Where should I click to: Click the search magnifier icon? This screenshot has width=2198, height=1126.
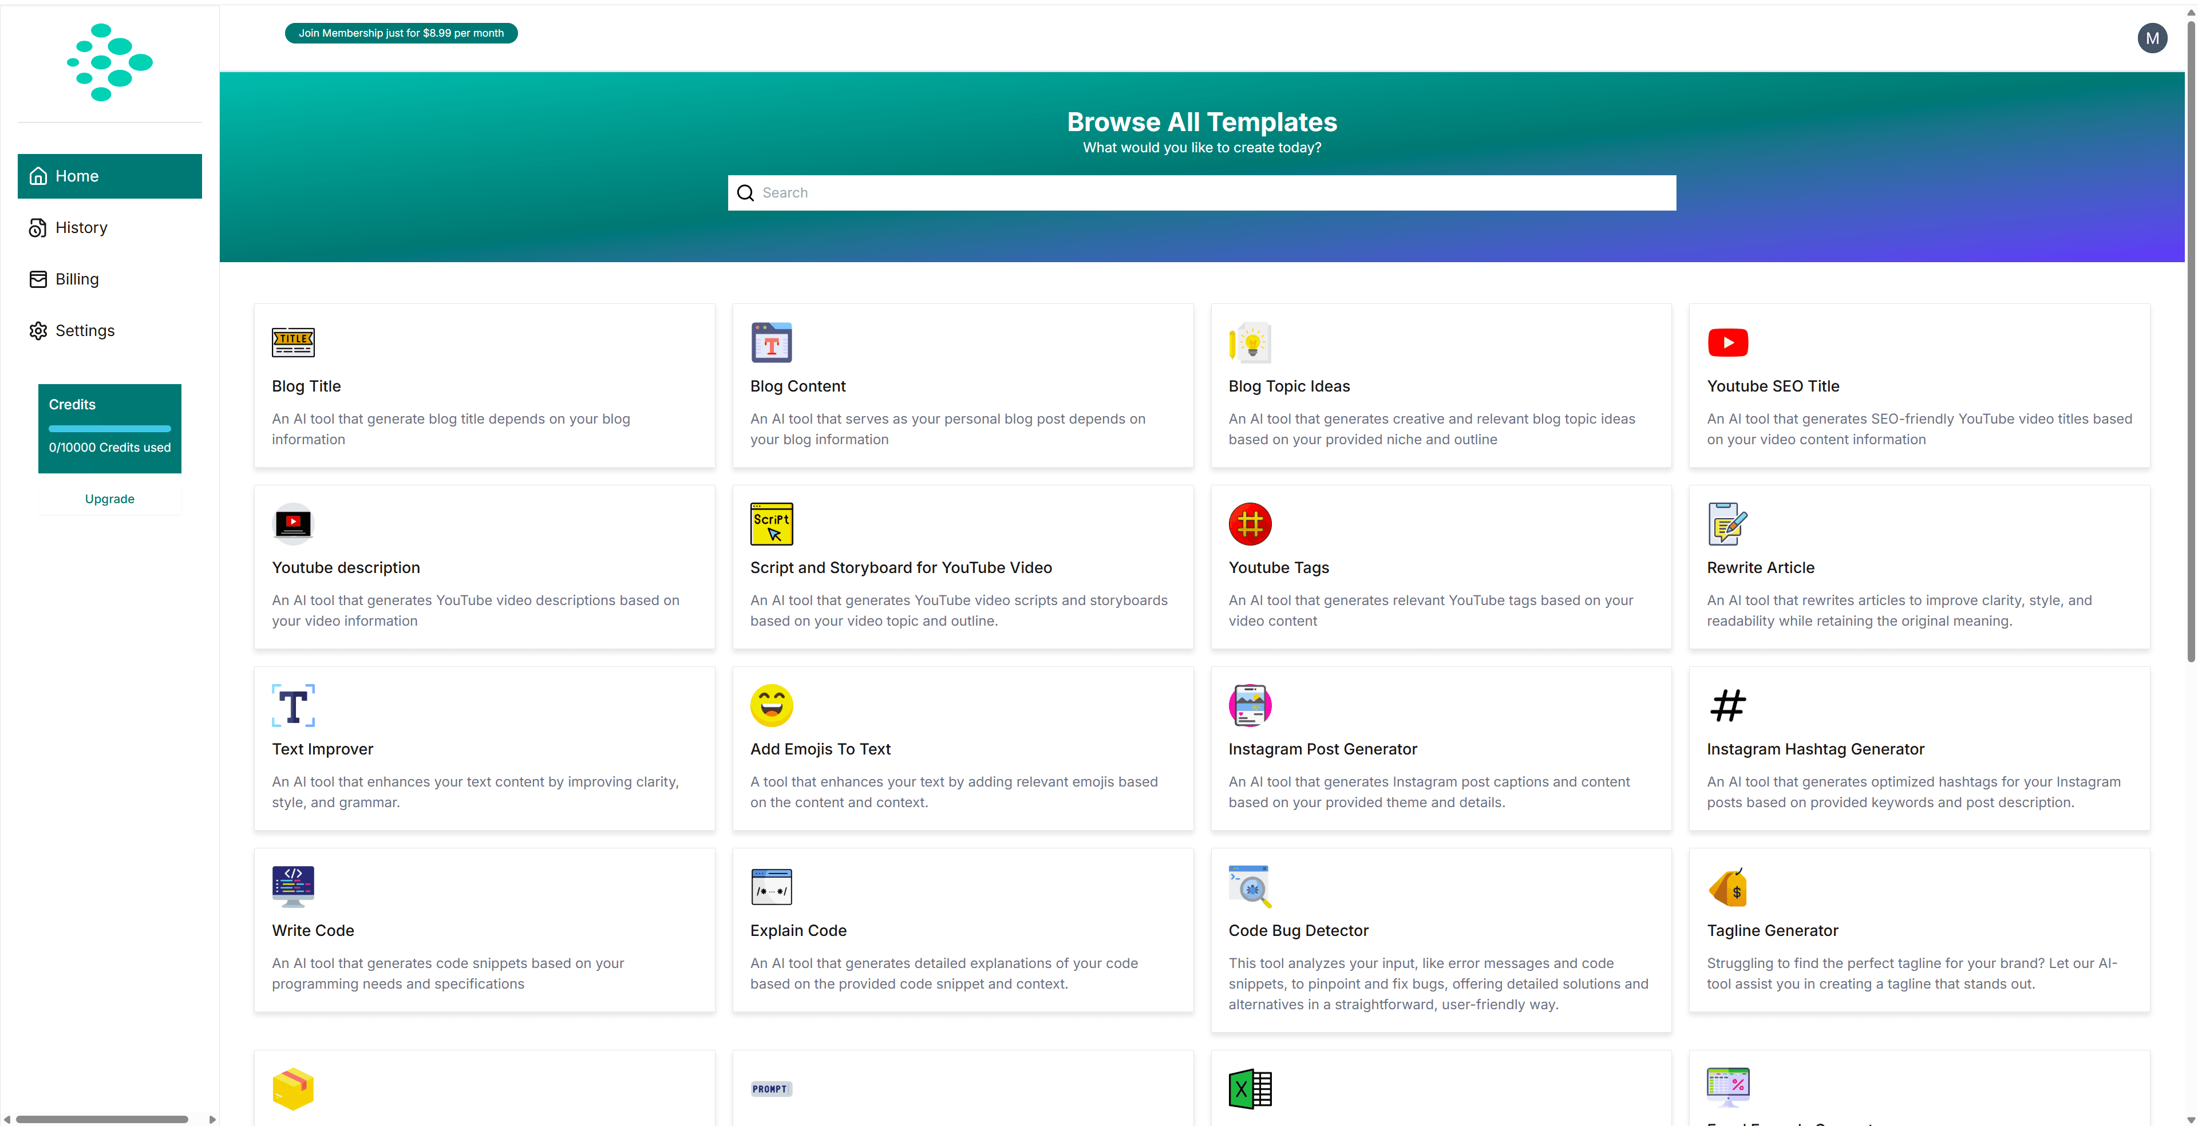745,193
